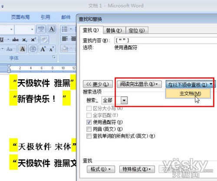The image size is (217, 181).
Task: Apply character border with the boxed A icon
Action: click(x=52, y=29)
